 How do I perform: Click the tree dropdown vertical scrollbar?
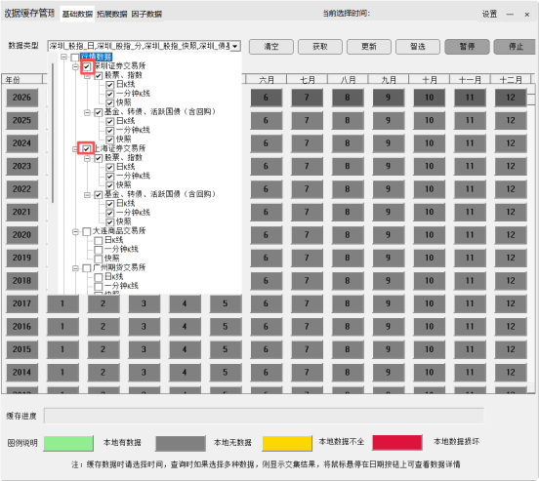click(x=53, y=133)
